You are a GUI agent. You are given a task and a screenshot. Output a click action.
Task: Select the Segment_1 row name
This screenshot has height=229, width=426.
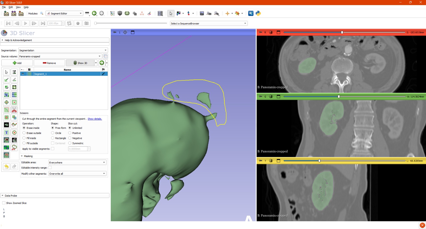(40, 74)
